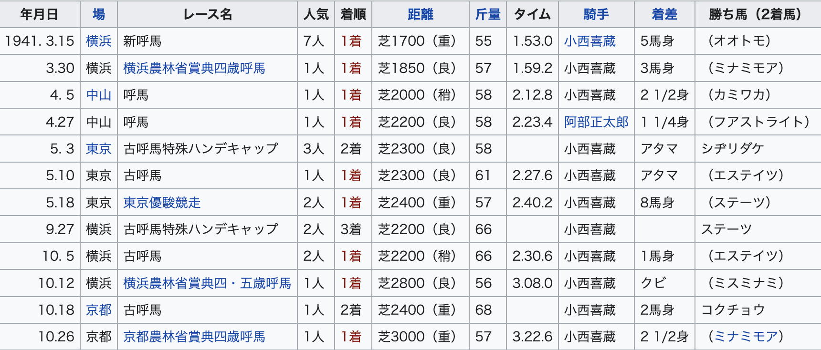Select the 3.22.6 time cell
Image resolution: width=821 pixels, height=350 pixels.
532,337
